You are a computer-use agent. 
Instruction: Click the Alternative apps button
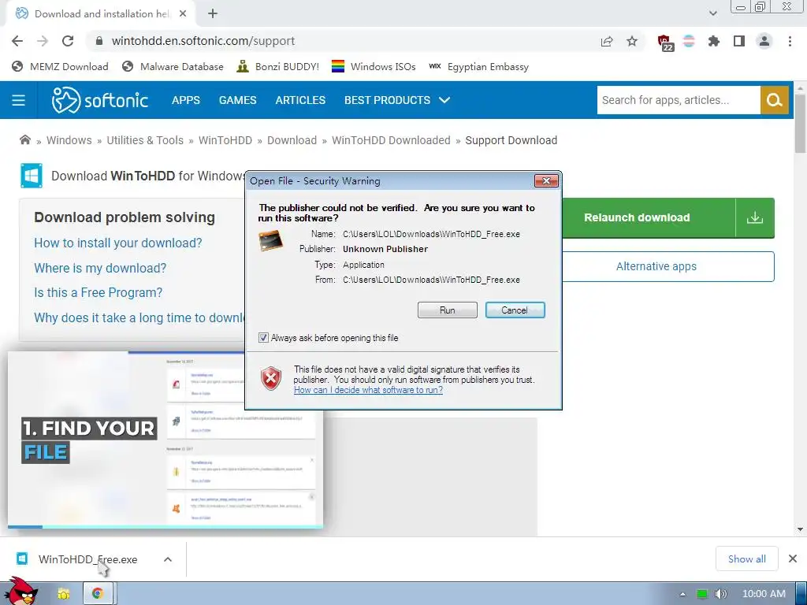pos(656,266)
